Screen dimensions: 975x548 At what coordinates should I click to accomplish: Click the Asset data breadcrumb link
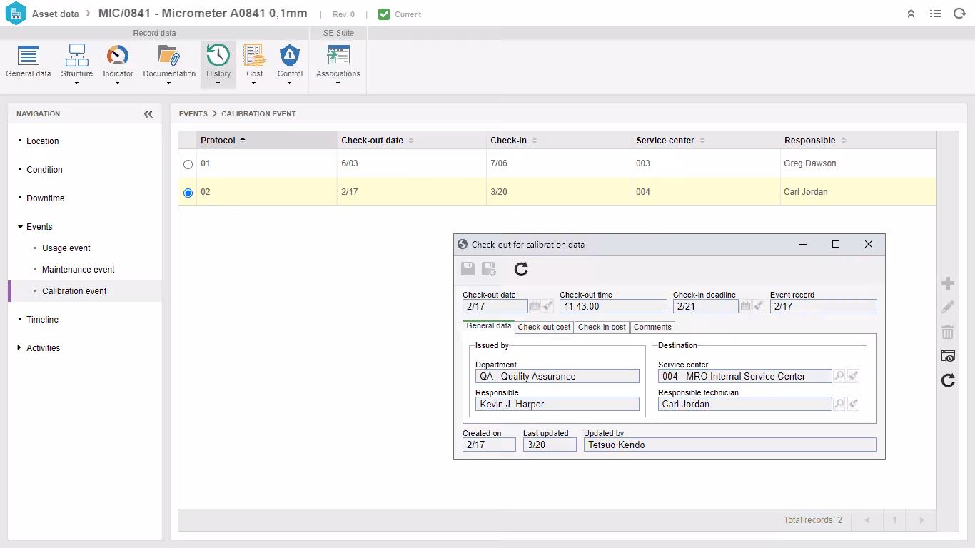coord(56,14)
